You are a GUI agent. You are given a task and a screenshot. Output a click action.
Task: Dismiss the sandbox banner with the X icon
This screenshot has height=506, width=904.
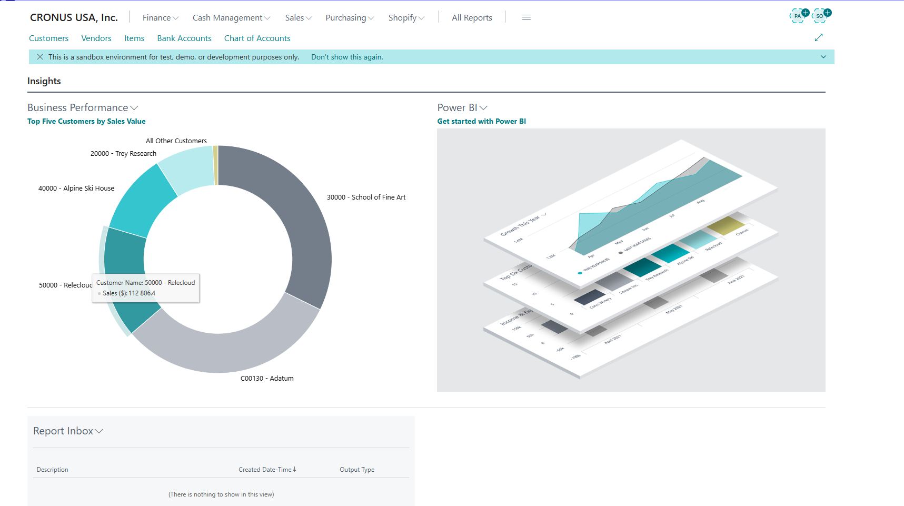41,56
